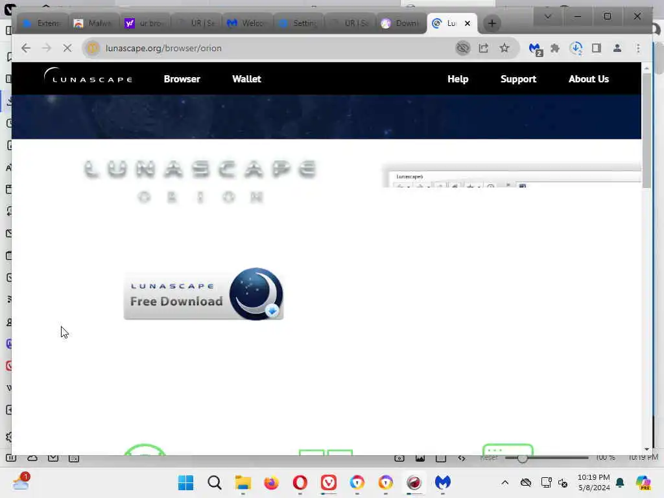This screenshot has width=664, height=498.
Task: Go to the Help page
Action: [x=458, y=78]
